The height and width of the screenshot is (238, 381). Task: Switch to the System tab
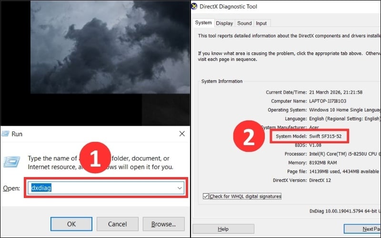(203, 23)
